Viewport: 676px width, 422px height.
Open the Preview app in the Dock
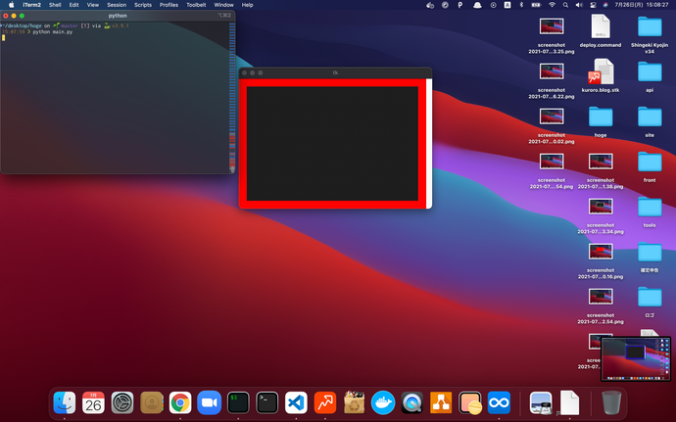(541, 402)
